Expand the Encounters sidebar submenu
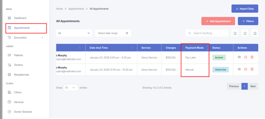Screen dimensions: 265x119 coord(42,38)
